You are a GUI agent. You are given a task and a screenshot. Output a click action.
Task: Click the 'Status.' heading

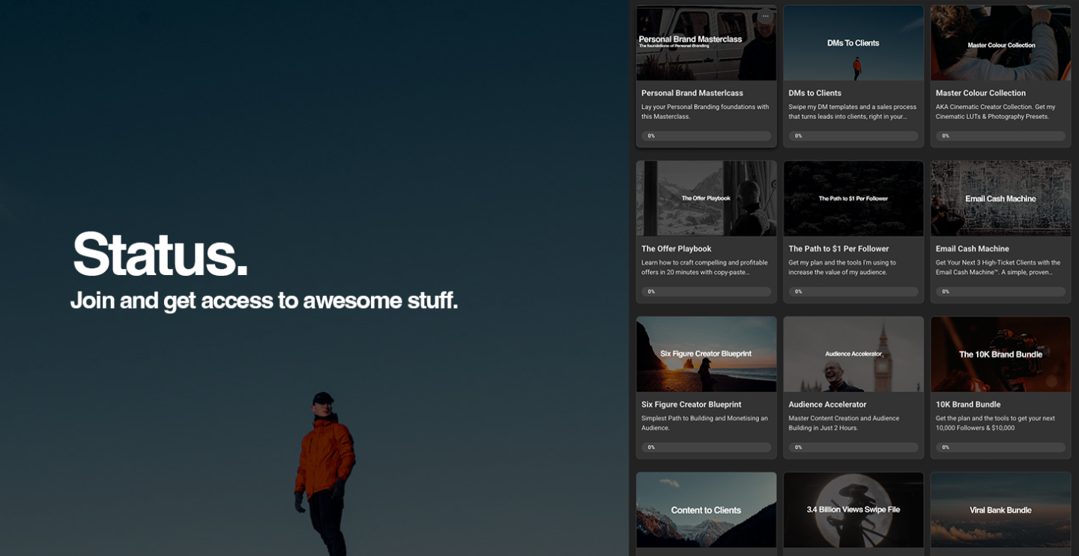click(x=160, y=254)
